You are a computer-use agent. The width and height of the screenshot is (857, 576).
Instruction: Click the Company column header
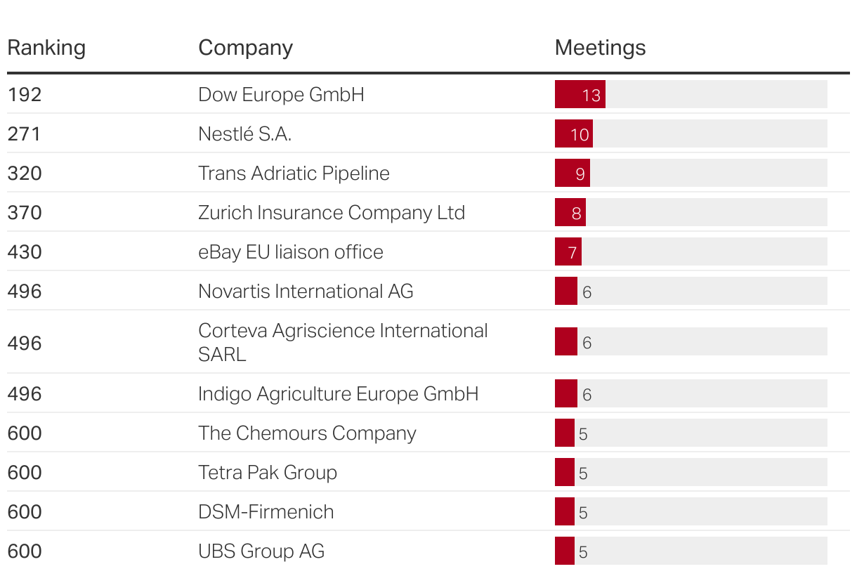coord(245,48)
